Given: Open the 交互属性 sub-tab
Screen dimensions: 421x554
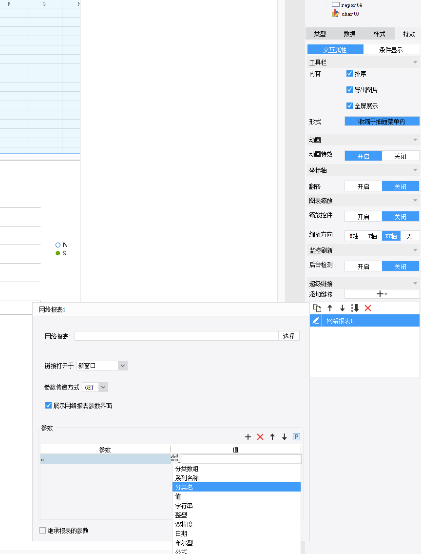Looking at the screenshot, I should 335,50.
